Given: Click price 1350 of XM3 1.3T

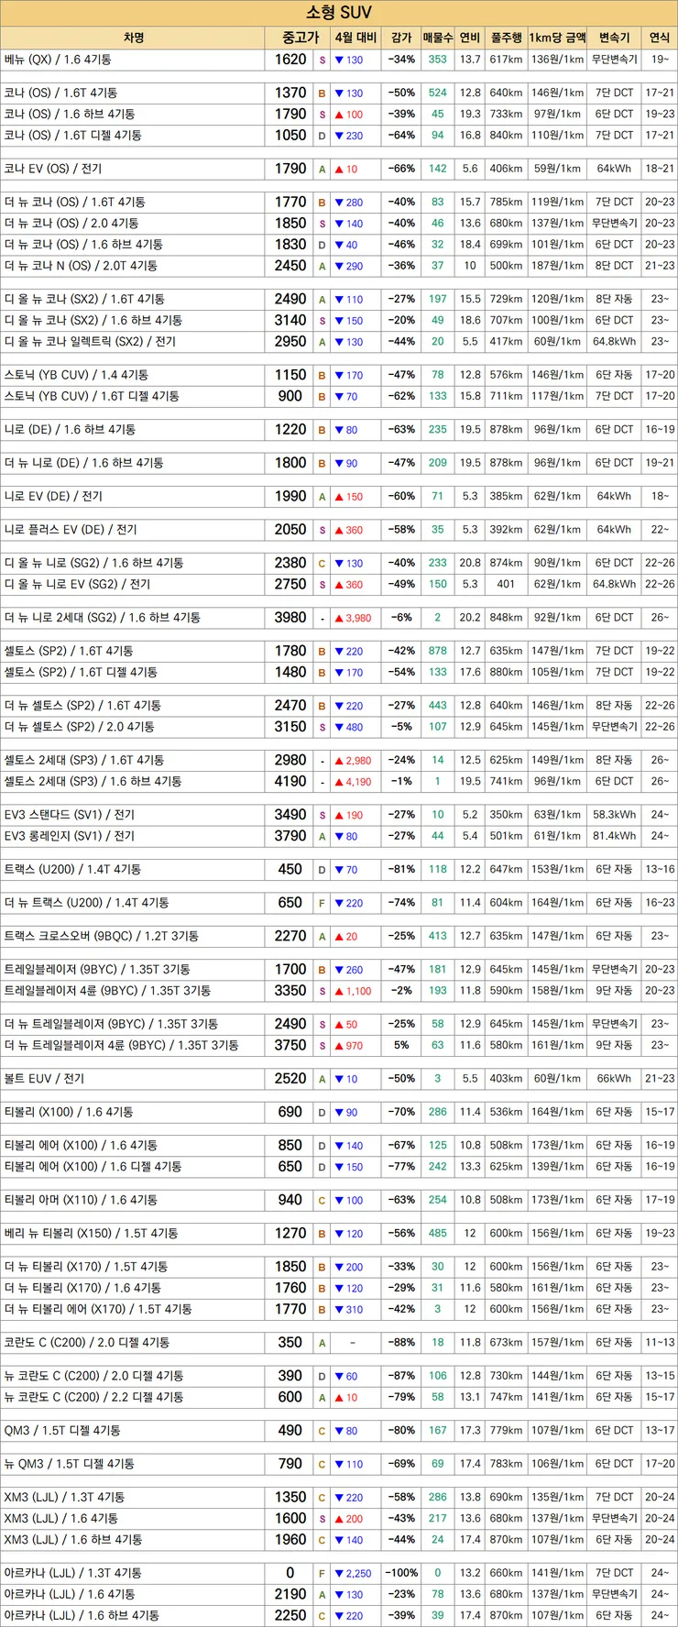Looking at the screenshot, I should point(290,1497).
